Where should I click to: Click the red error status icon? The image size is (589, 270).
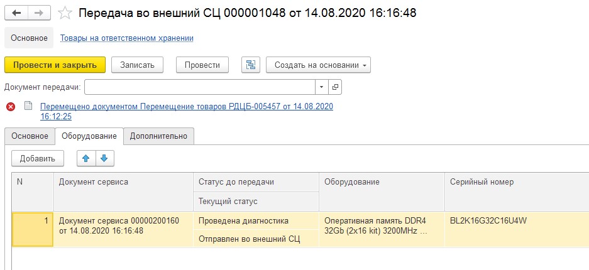(11, 107)
